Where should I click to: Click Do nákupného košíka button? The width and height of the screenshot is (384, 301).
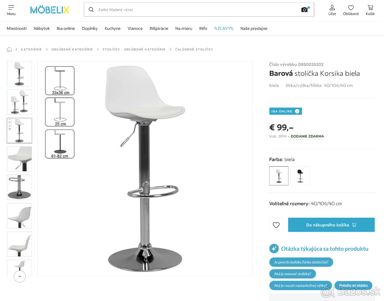point(331,225)
